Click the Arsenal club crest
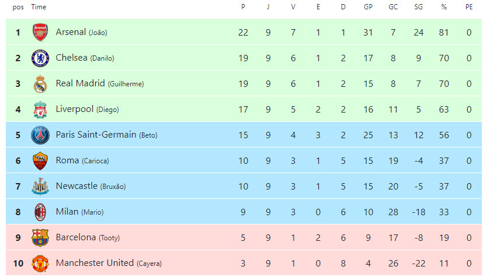This screenshot has height=277, width=483. [40, 32]
